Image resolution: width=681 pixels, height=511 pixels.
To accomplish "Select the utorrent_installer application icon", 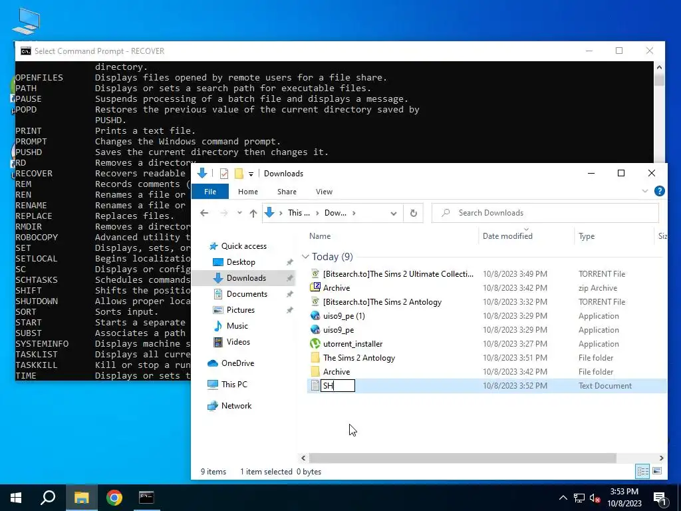I will (315, 344).
